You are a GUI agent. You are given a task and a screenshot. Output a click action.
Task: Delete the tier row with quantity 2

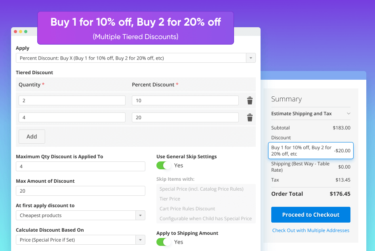pos(249,101)
